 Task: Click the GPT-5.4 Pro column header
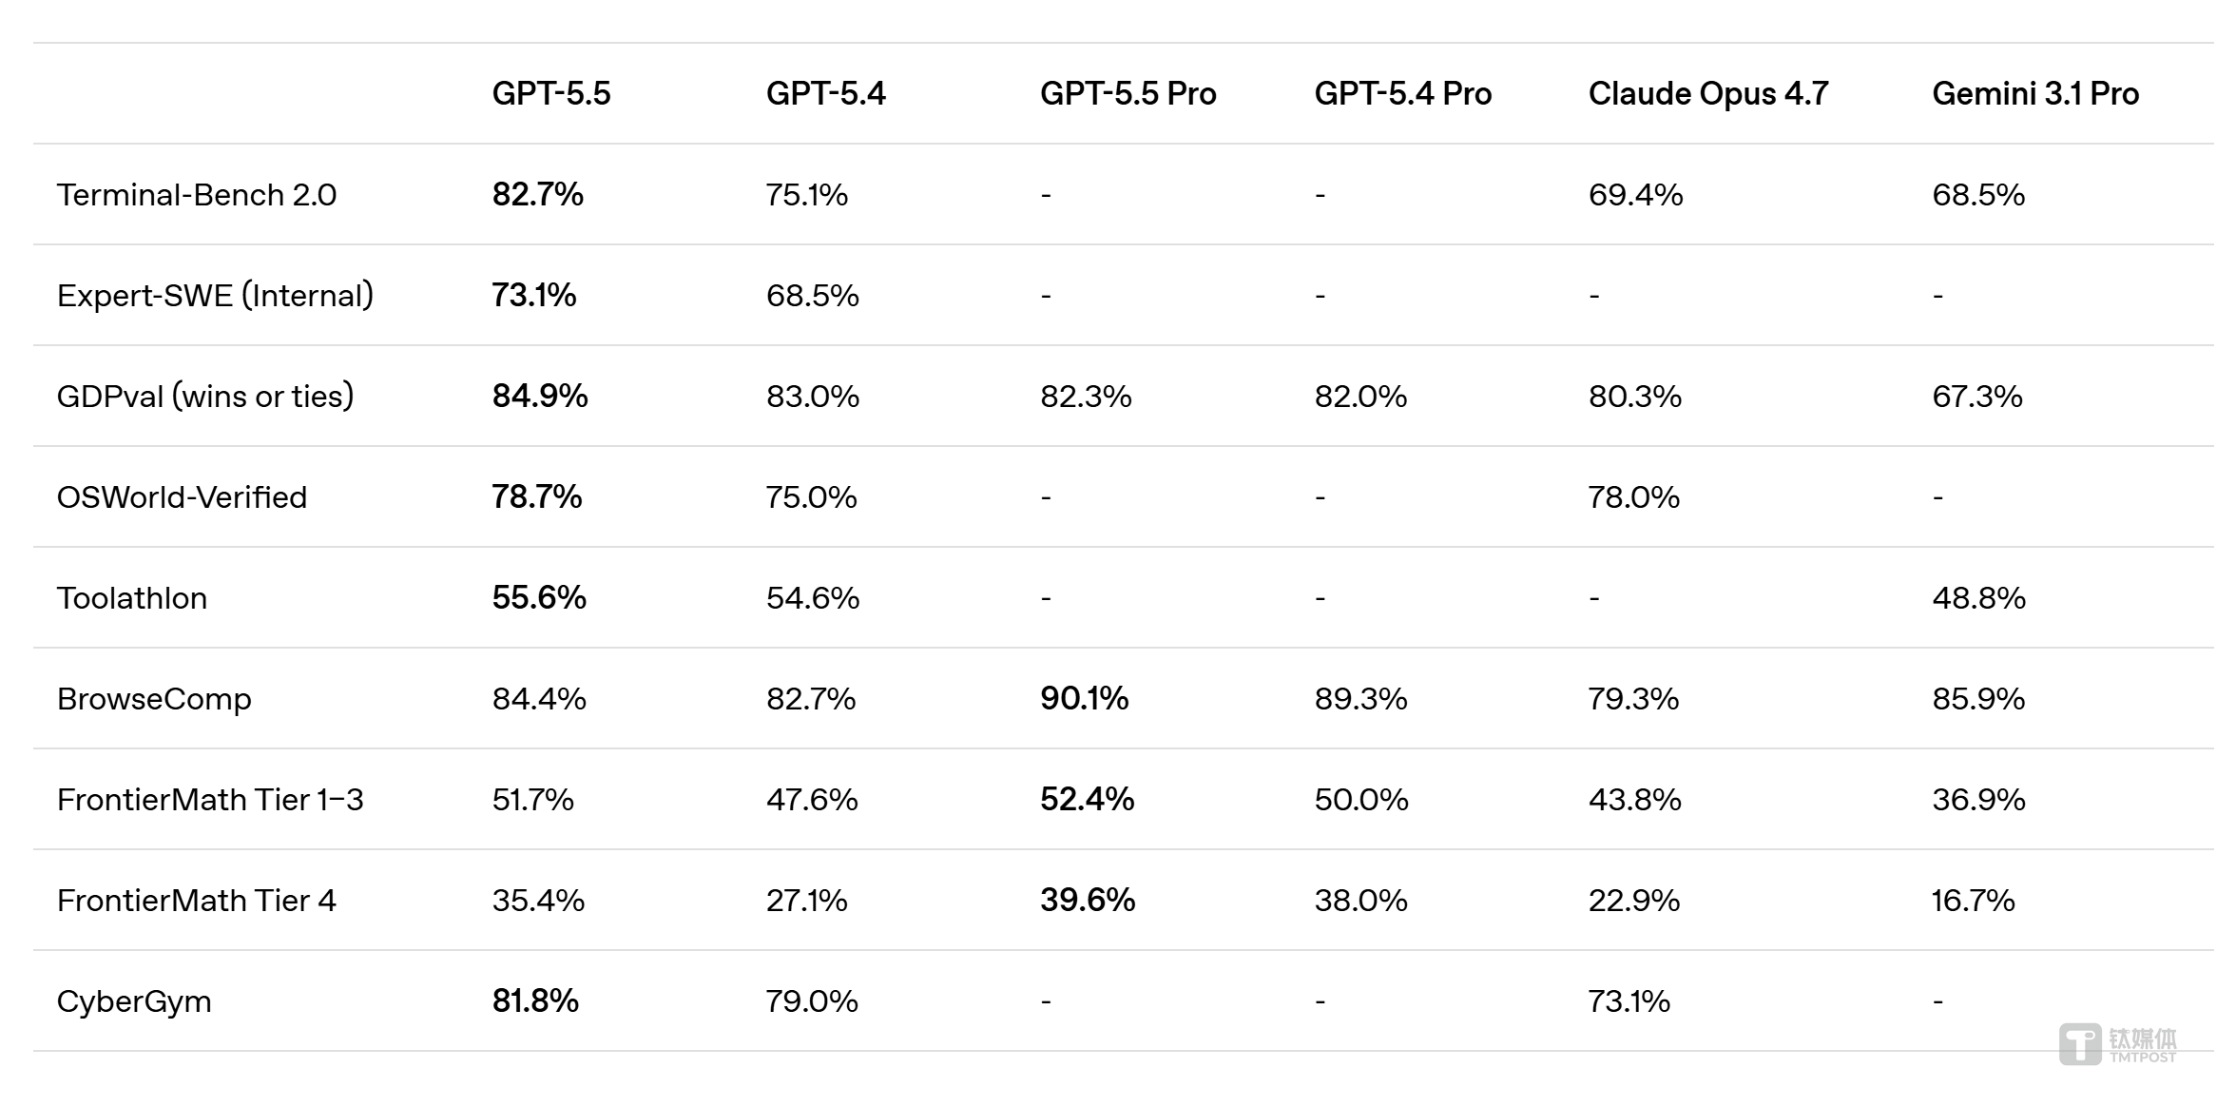(1402, 93)
